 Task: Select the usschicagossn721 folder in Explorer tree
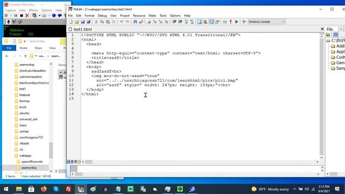31,137
